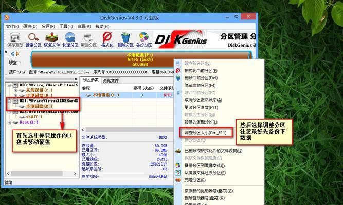
Task: Open the 帮助(H) menu
Action: pyautogui.click(x=102, y=26)
